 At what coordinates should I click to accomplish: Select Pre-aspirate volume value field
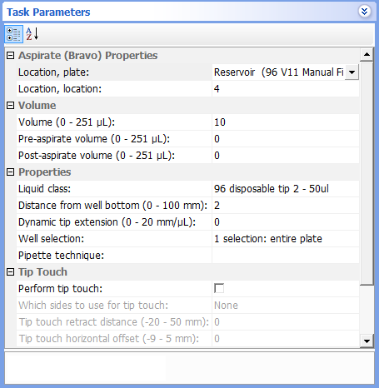(x=286, y=139)
